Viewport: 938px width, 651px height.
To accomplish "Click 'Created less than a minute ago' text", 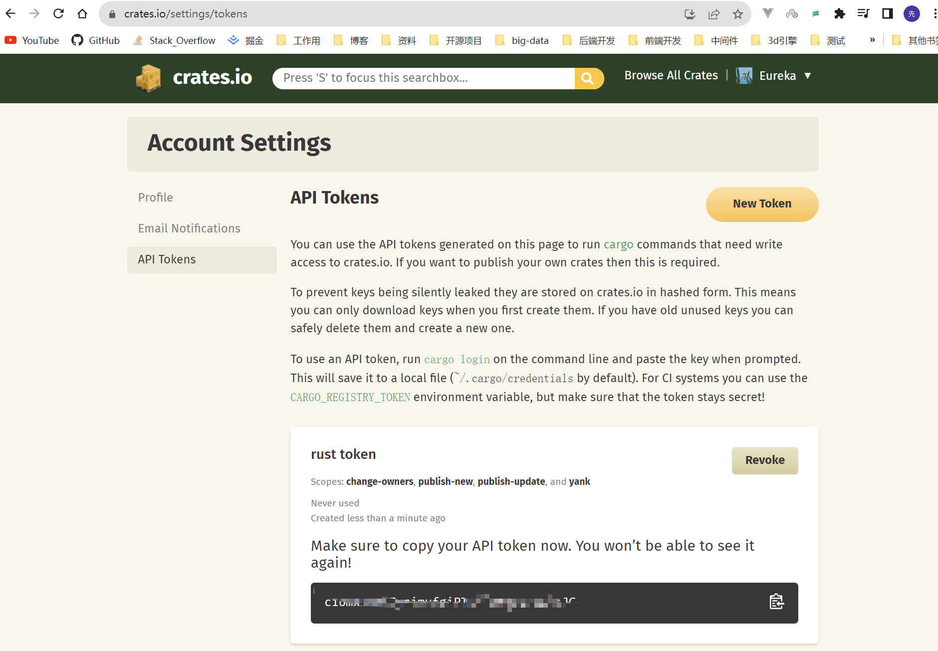I will (x=378, y=518).
